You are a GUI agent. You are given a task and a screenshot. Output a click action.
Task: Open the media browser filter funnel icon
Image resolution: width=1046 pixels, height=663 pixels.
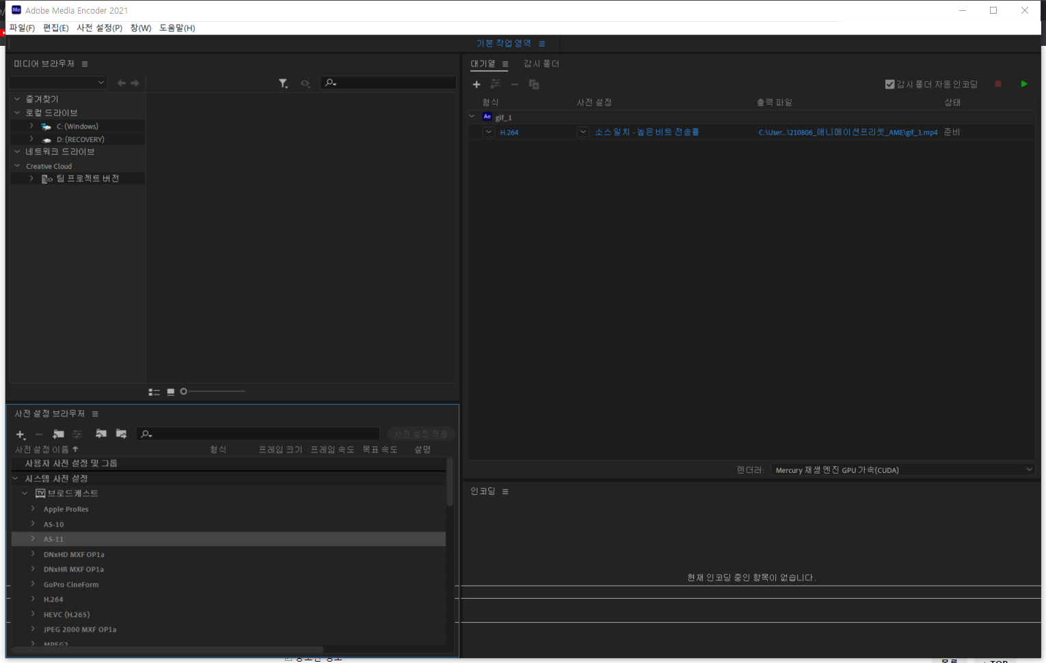click(283, 83)
